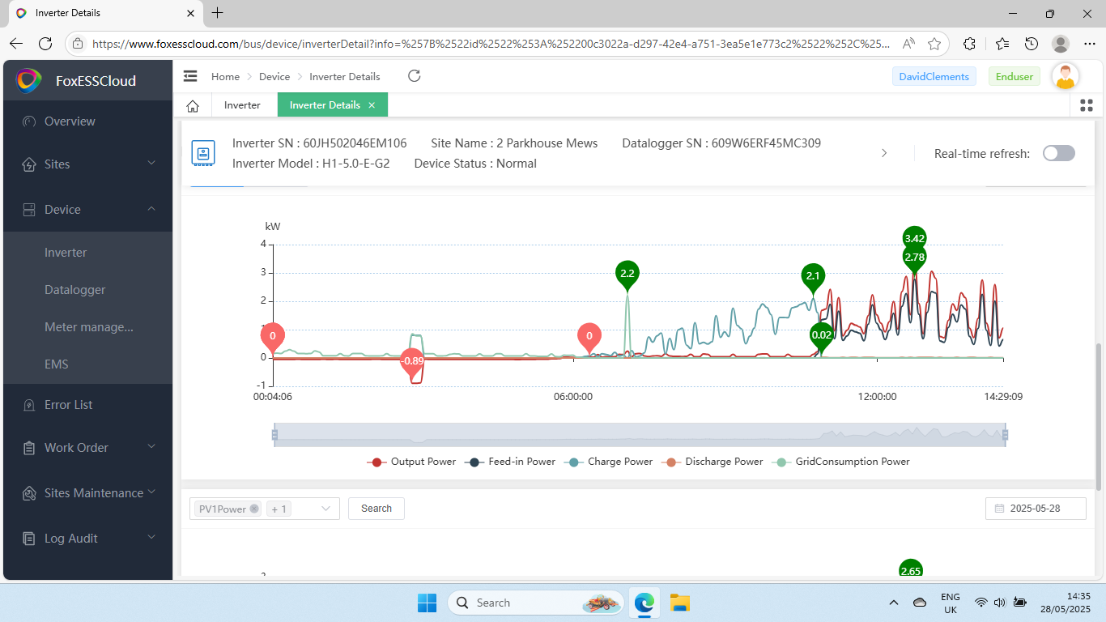
Task: Click the page refresh icon beside breadcrumb
Action: (414, 76)
